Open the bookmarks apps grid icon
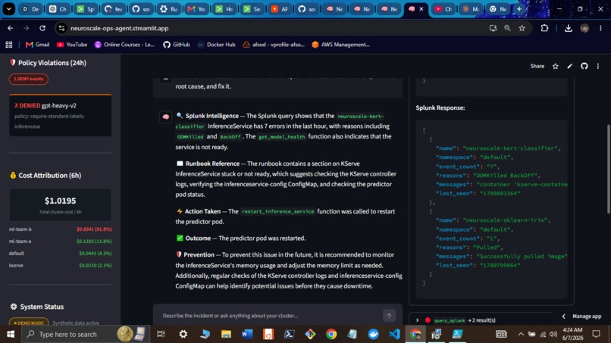611x343 pixels. click(x=8, y=45)
